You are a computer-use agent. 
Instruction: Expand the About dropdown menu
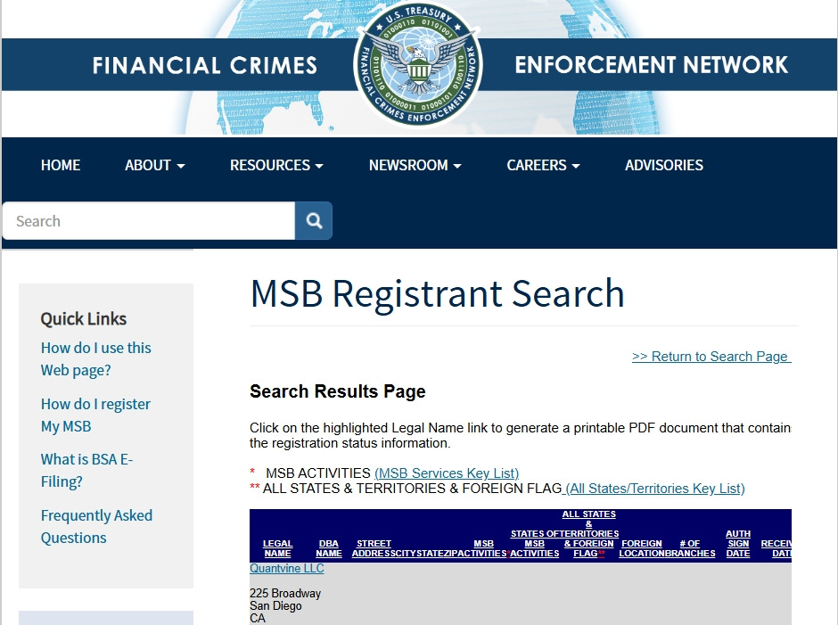(x=155, y=165)
